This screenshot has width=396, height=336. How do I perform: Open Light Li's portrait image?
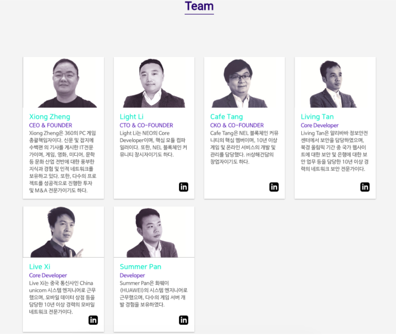(x=153, y=82)
